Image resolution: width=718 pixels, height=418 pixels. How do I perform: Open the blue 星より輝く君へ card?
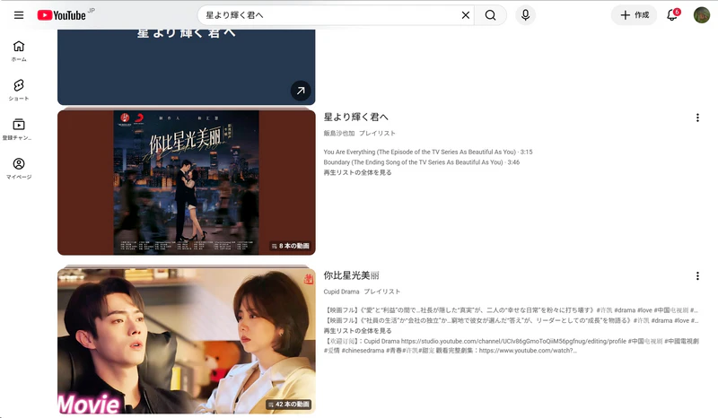pyautogui.click(x=187, y=67)
